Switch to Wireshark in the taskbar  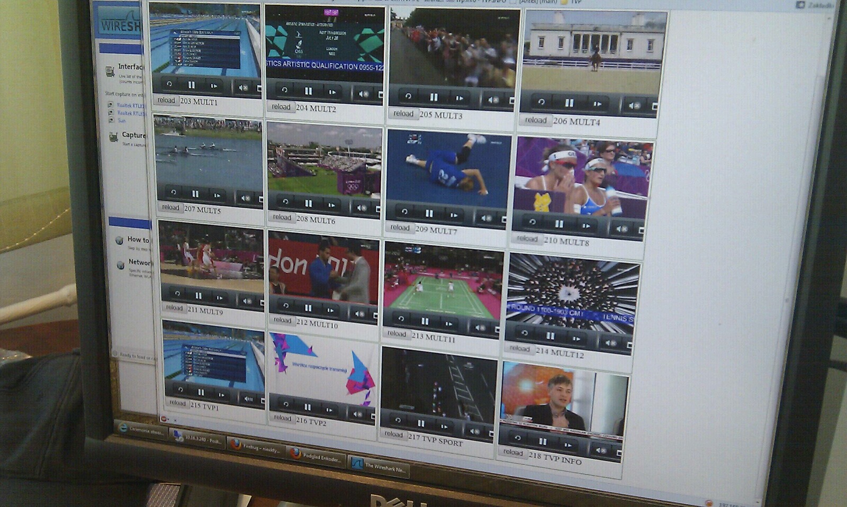(378, 467)
